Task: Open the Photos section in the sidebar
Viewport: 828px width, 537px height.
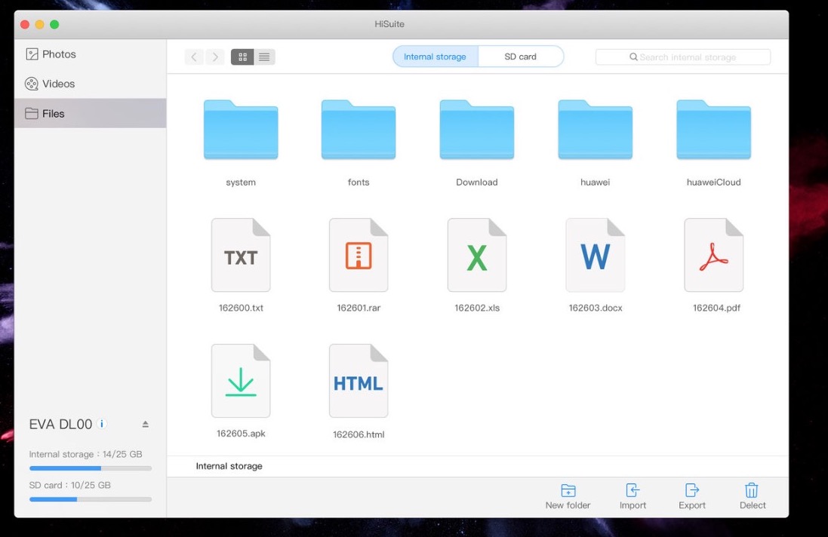Action: [x=91, y=54]
